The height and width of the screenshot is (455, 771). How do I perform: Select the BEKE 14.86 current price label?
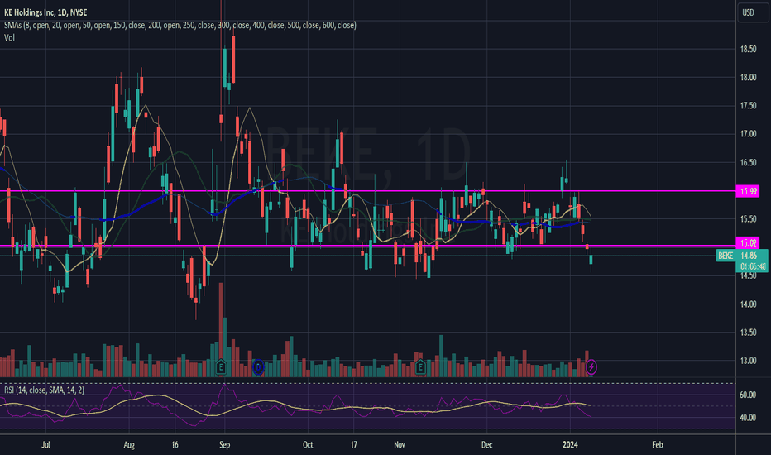(x=741, y=256)
